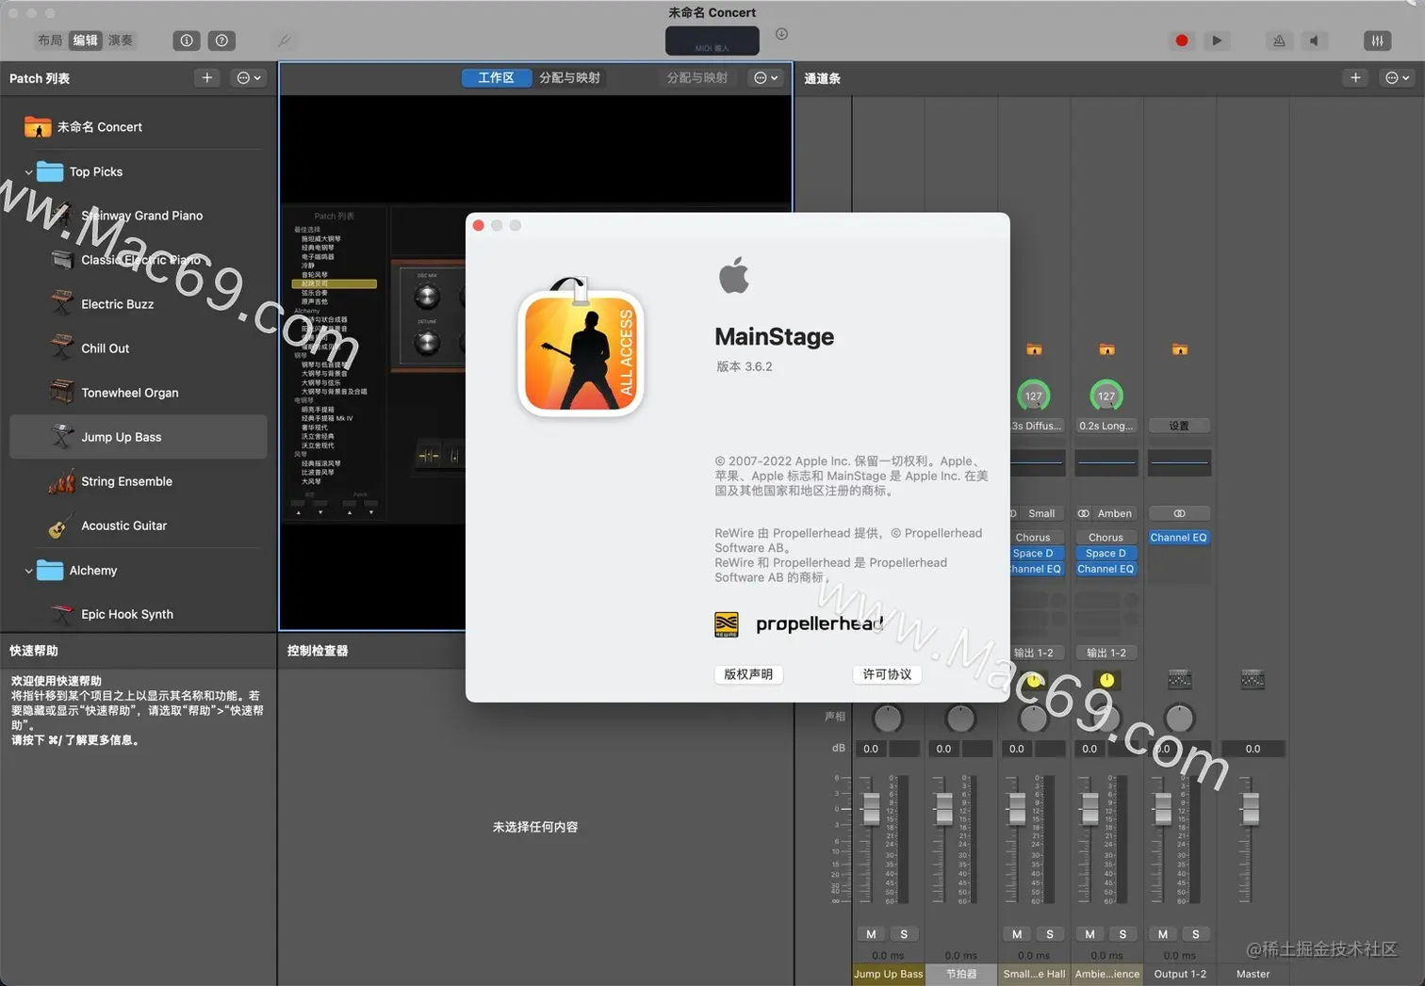This screenshot has height=986, width=1425.
Task: Open the Patch list action menu dropdown
Action: click(250, 78)
